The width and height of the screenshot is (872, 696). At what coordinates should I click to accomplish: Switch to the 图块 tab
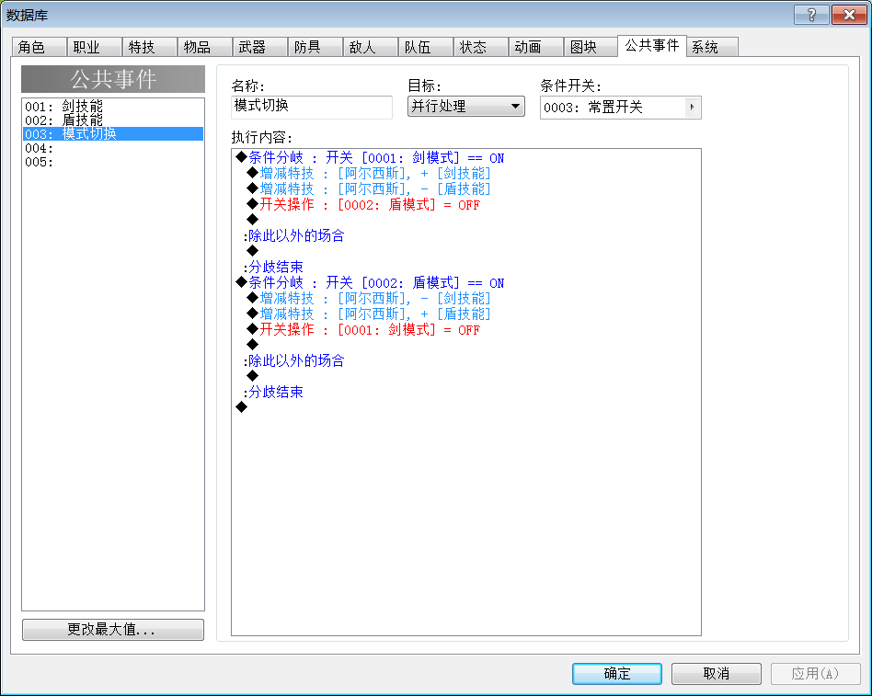tap(591, 47)
